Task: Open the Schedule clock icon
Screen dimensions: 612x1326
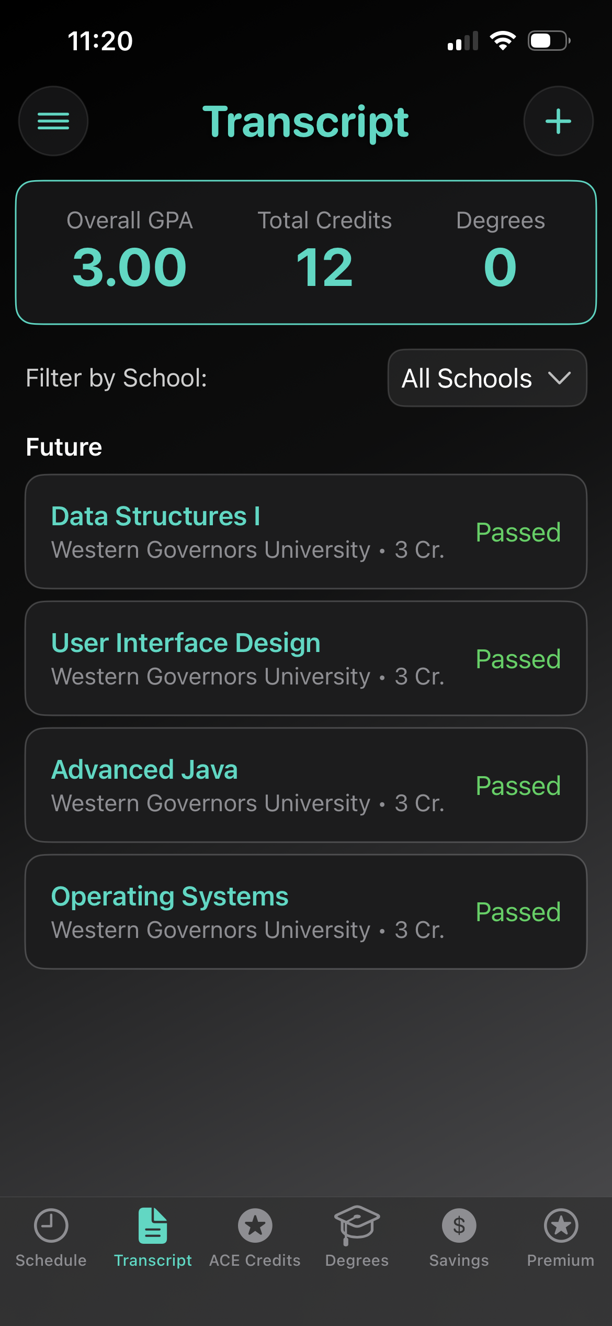Action: pos(51,1225)
